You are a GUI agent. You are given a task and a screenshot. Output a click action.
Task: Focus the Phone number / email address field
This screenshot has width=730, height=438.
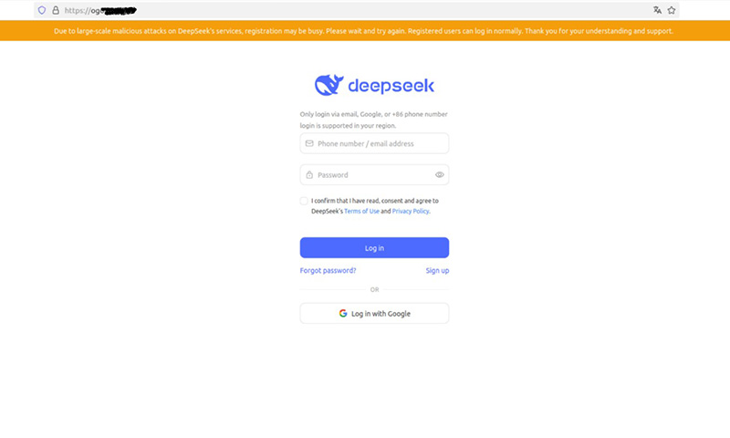pos(374,143)
